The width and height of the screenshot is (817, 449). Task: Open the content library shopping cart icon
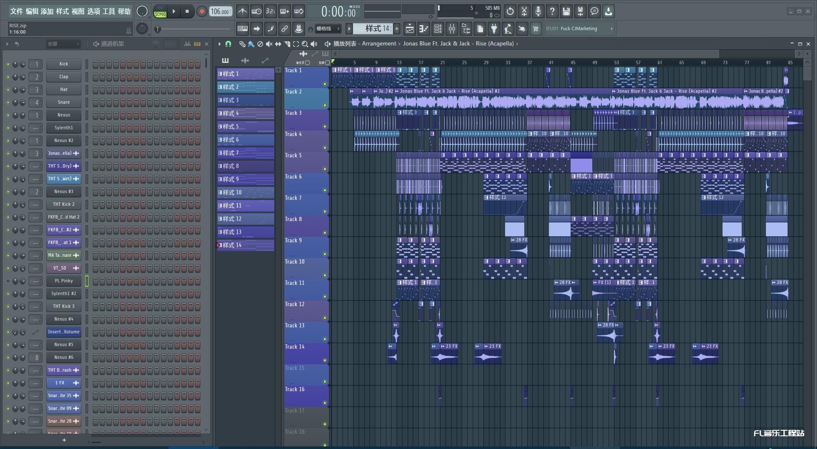536,29
